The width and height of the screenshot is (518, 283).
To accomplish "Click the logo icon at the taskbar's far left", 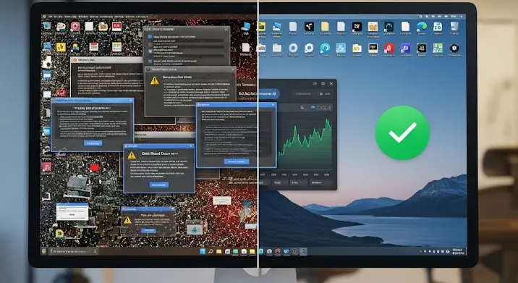I will pos(44,252).
